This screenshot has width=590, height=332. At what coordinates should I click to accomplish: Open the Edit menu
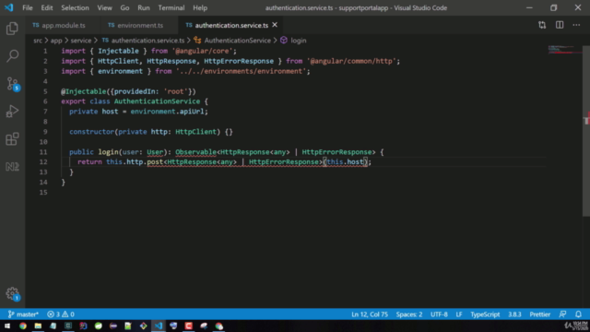[47, 7]
